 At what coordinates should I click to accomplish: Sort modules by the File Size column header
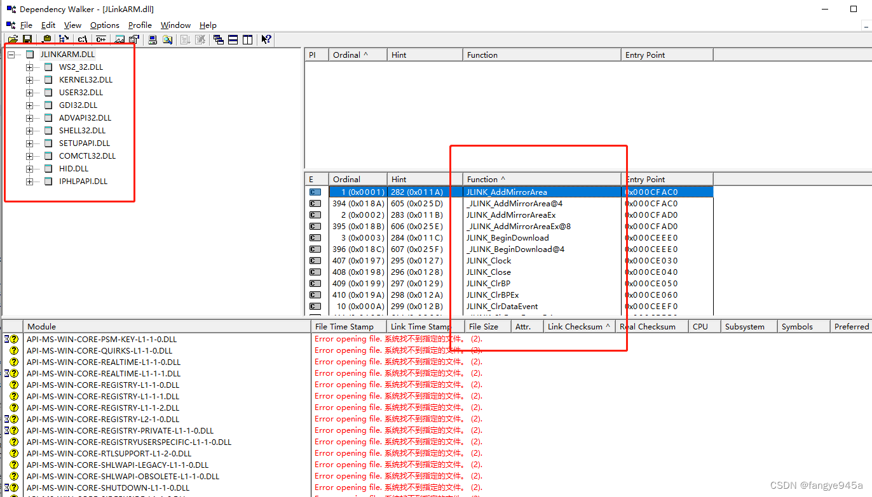[x=487, y=326]
